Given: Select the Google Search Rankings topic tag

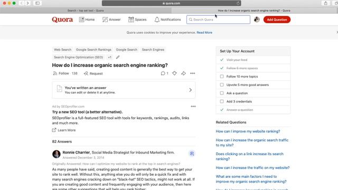Looking at the screenshot, I should point(93,50).
